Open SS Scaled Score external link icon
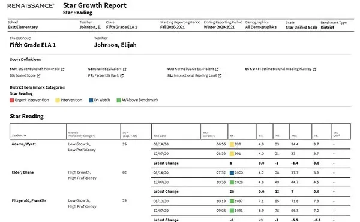Screen dimensions: 360x222 coord(38,75)
